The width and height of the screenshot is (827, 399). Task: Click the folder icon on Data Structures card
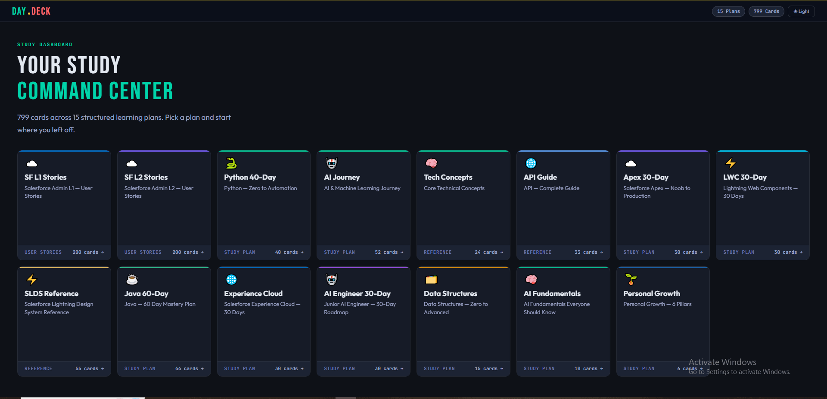(431, 280)
